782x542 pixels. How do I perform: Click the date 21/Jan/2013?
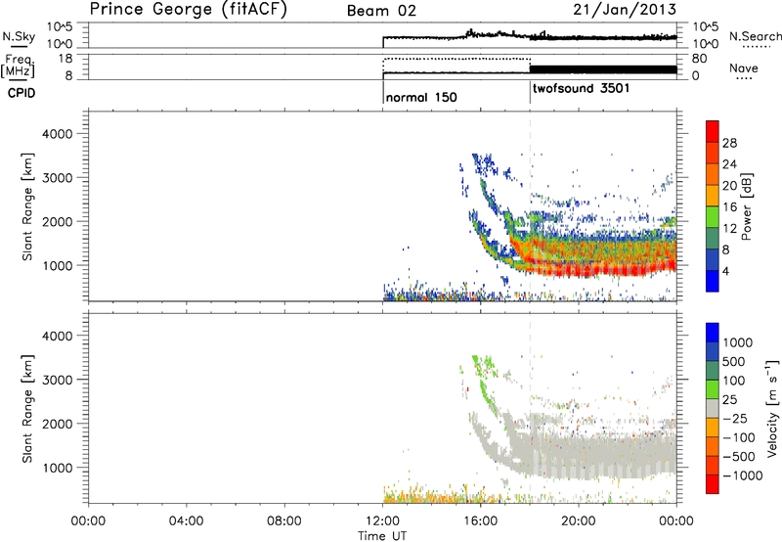(x=625, y=10)
